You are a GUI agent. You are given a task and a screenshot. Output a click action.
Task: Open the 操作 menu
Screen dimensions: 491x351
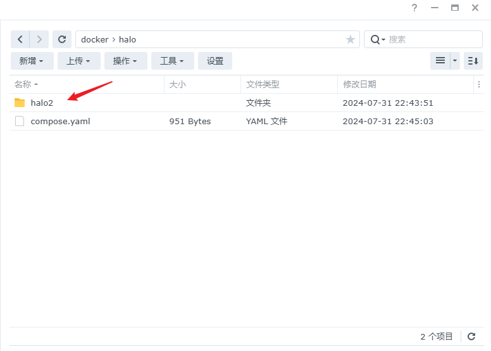125,61
